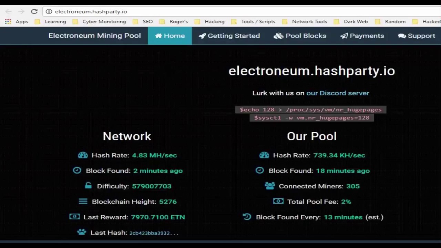
Task: Click the money icon beside Last Reward
Action: click(74, 217)
